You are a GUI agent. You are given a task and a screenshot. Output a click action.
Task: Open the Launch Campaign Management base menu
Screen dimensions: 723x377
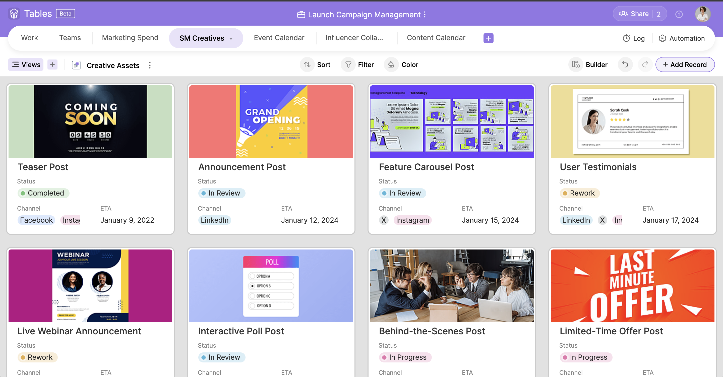(425, 14)
